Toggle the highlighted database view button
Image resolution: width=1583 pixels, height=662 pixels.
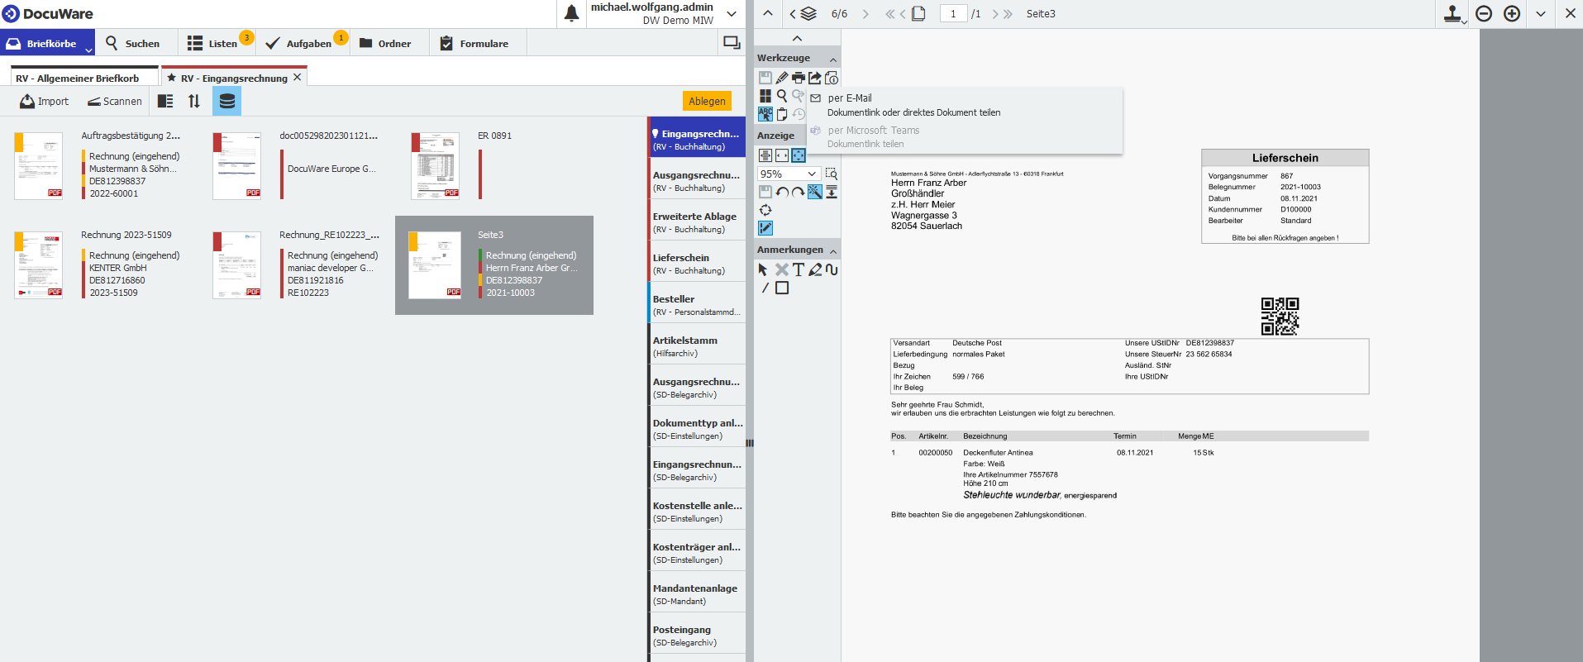coord(226,101)
